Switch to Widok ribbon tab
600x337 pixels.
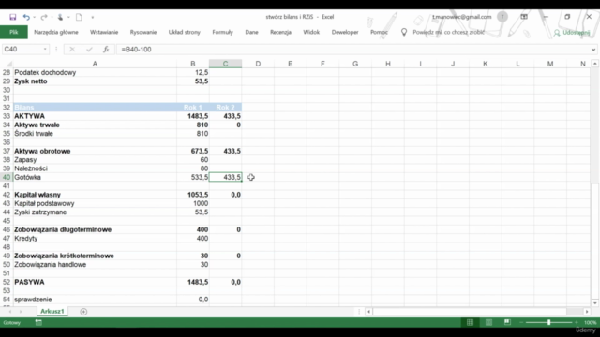311,32
